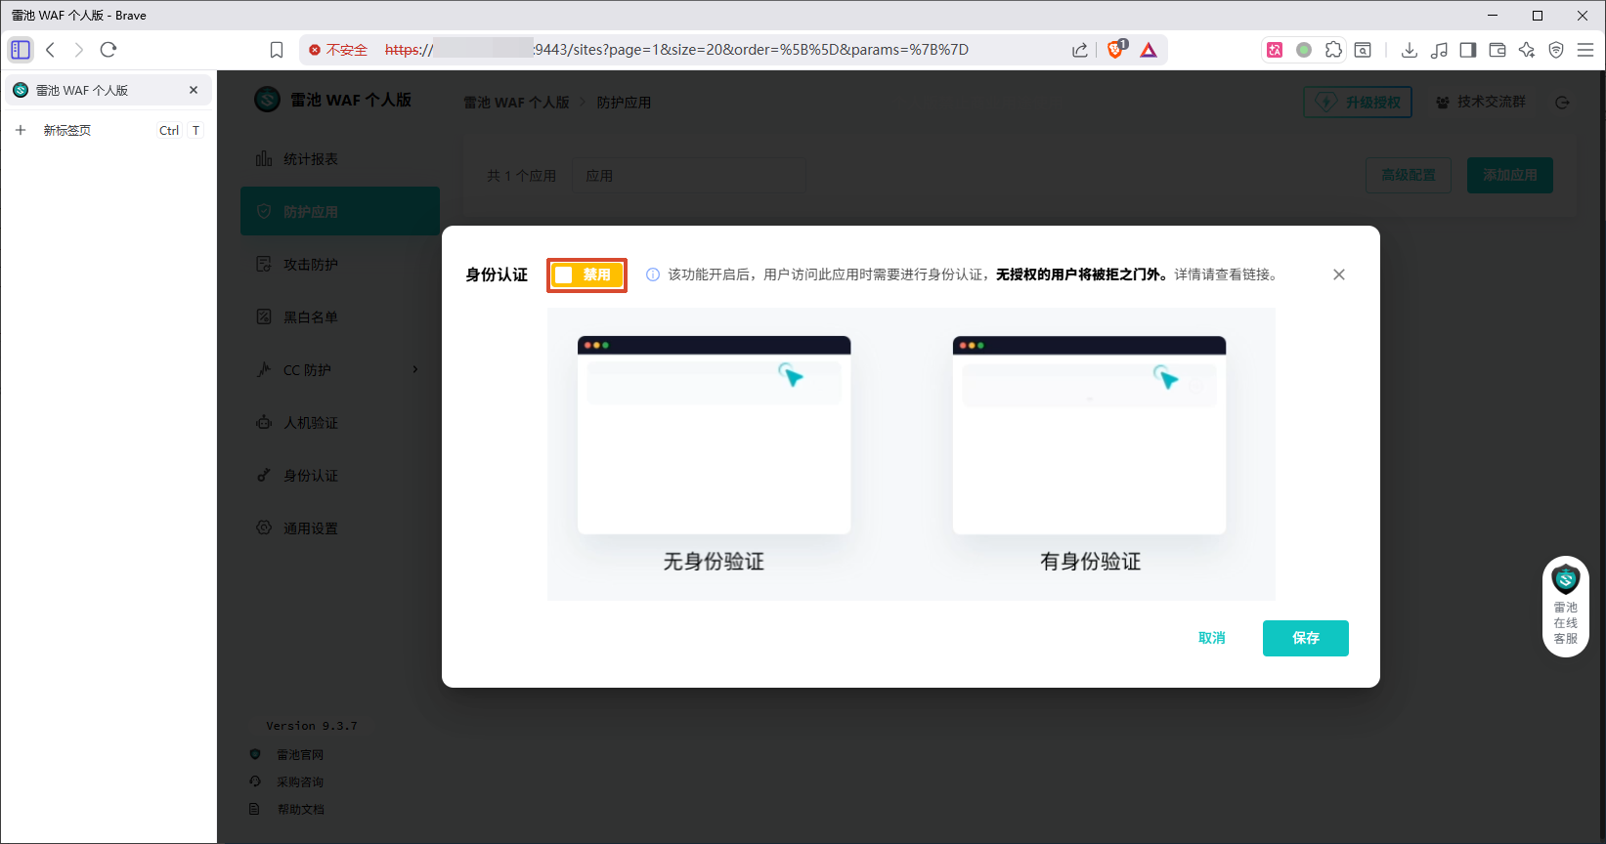
Task: Select the 无身份验证 preview image
Action: tap(714, 435)
